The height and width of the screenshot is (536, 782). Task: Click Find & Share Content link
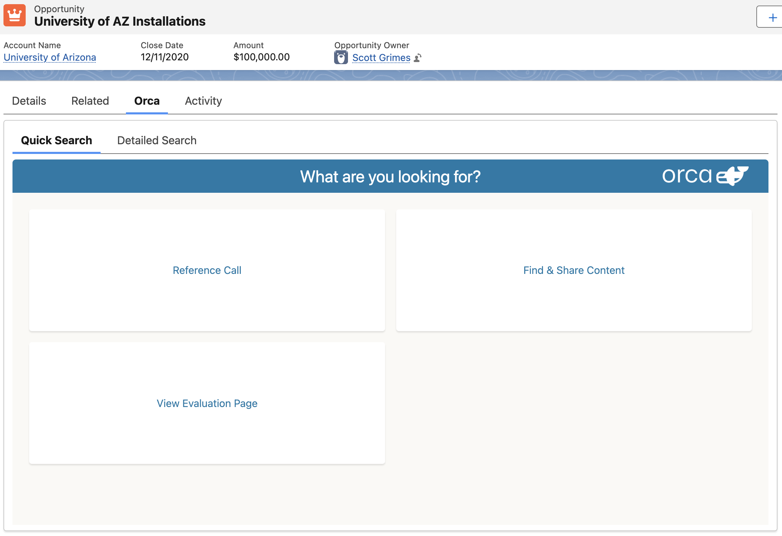pyautogui.click(x=573, y=270)
